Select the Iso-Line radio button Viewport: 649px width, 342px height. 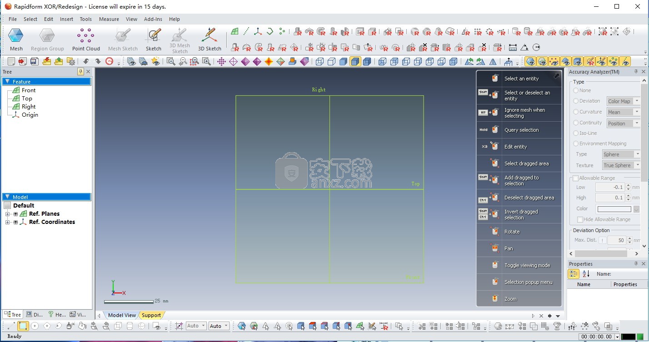(x=576, y=133)
